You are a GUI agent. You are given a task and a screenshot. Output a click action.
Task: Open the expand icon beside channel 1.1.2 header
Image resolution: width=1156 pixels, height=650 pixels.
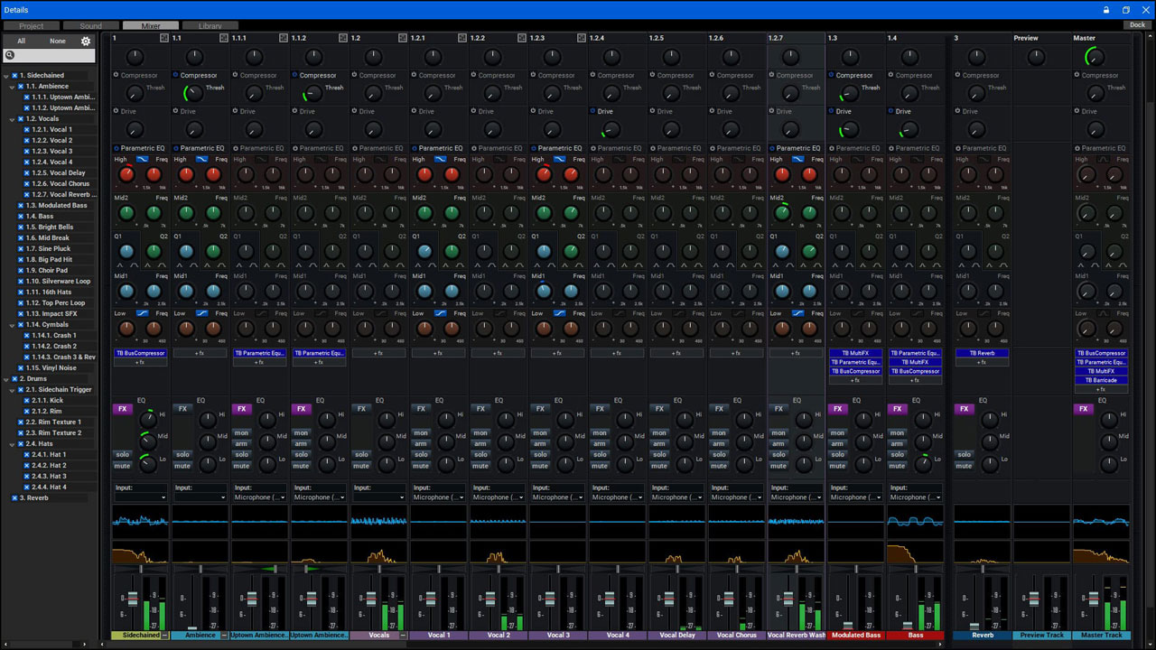click(343, 38)
